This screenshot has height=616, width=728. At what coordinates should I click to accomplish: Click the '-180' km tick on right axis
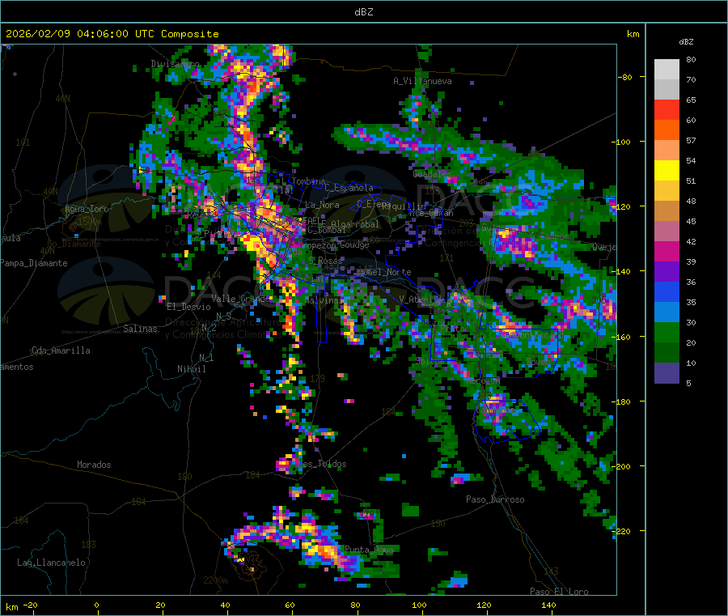(x=621, y=401)
